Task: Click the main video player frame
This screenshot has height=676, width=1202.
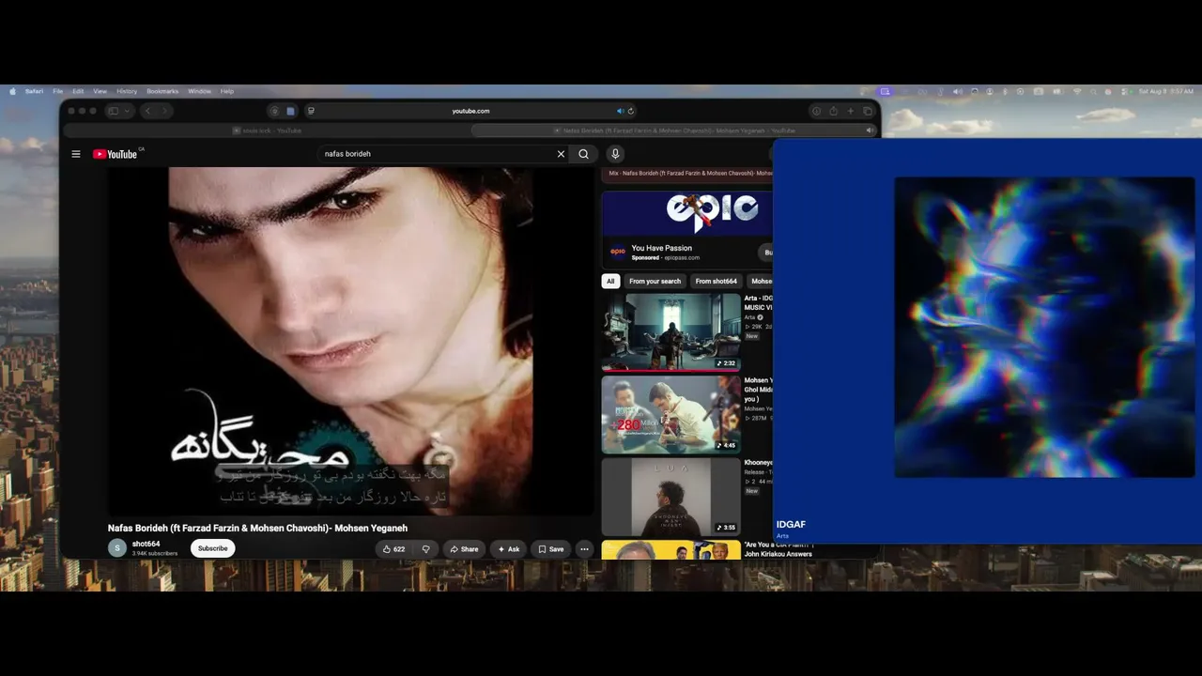Action: coord(350,342)
